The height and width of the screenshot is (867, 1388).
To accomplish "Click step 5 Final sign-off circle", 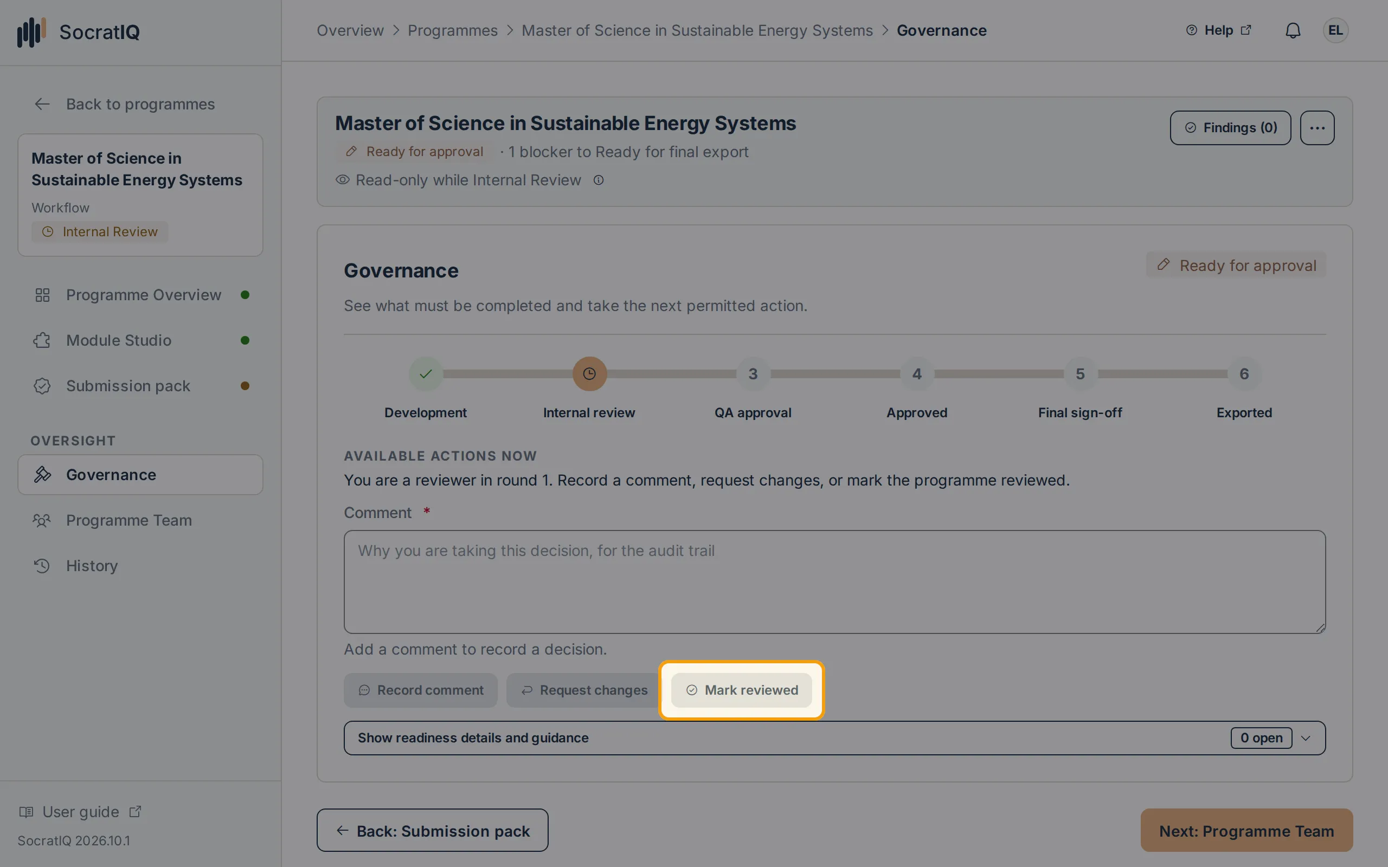I will point(1080,374).
